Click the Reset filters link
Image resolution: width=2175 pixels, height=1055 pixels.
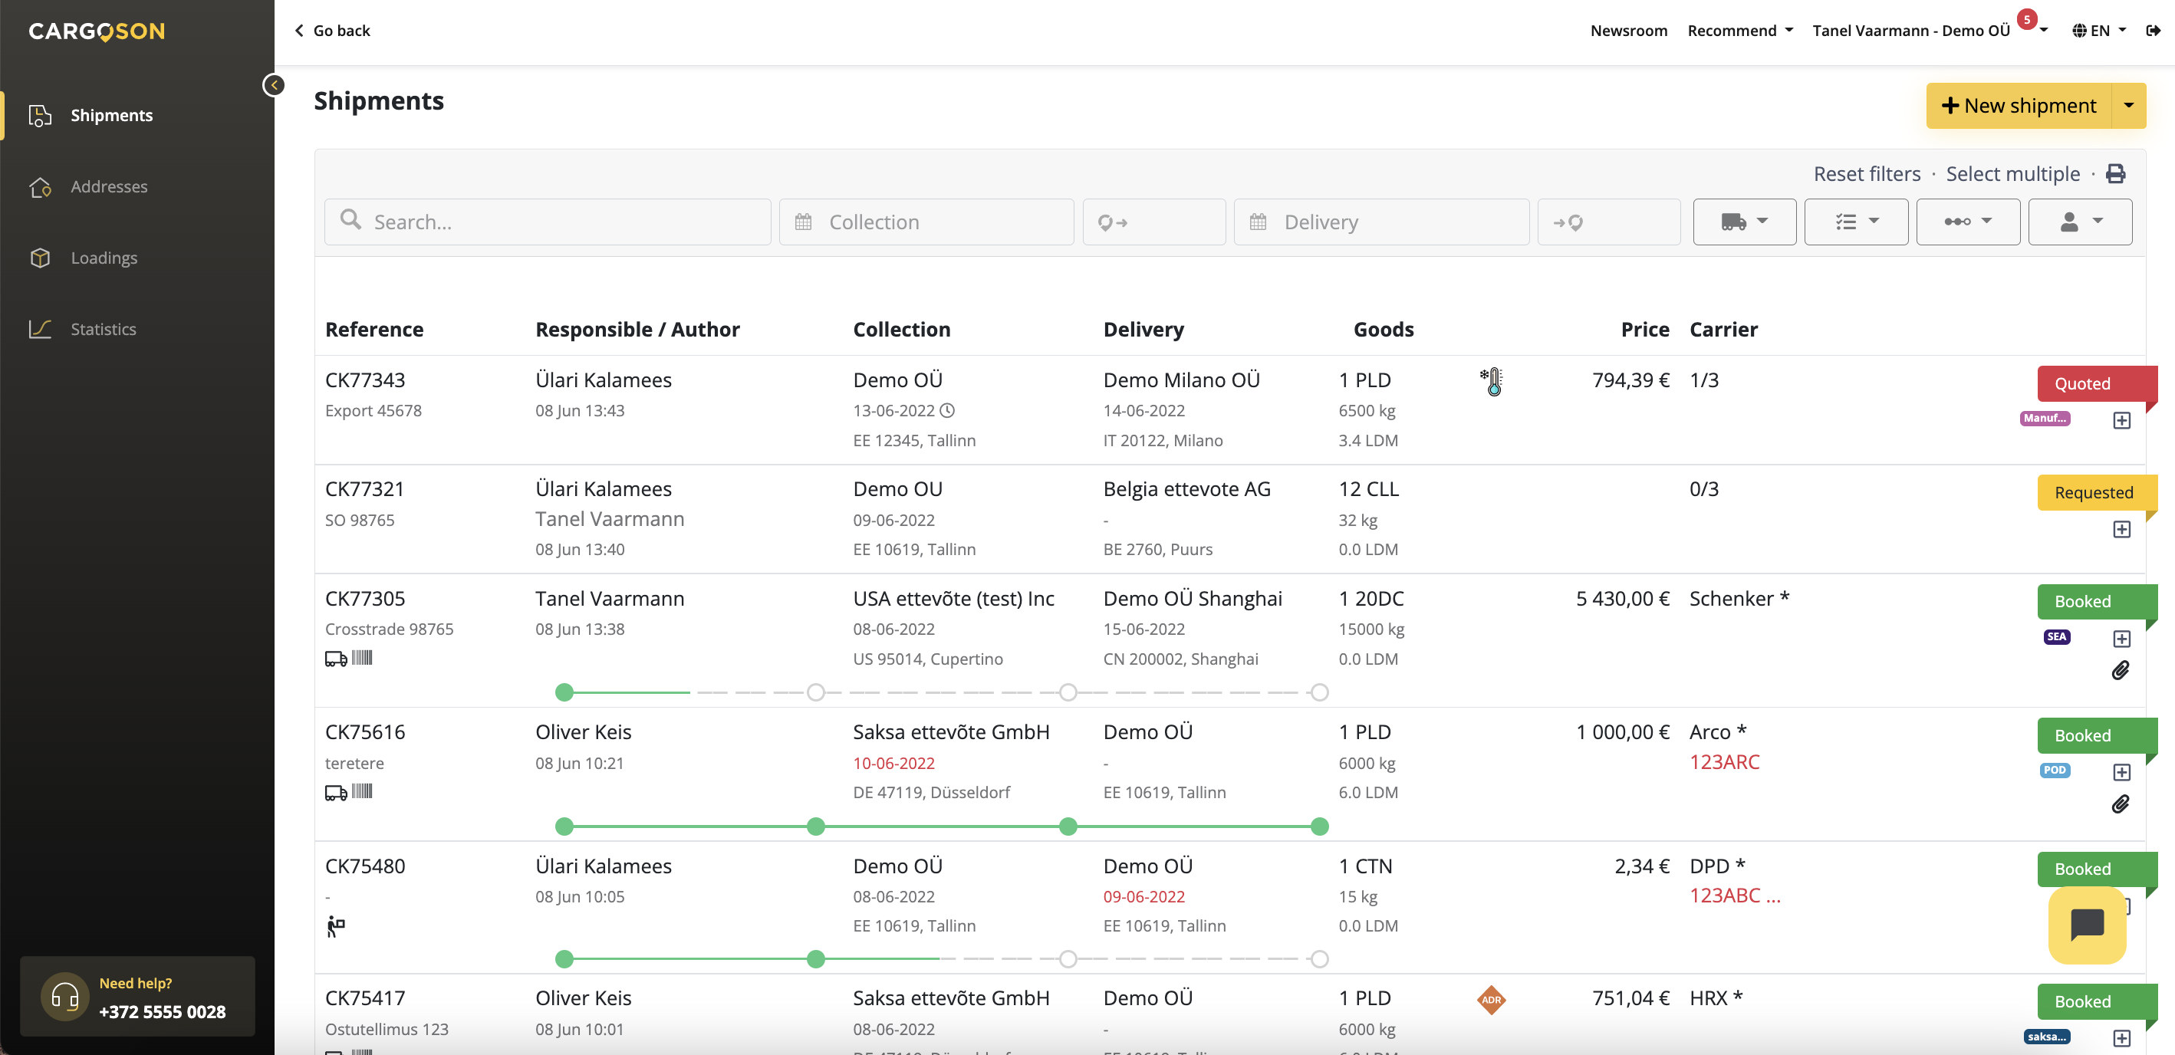click(x=1866, y=174)
